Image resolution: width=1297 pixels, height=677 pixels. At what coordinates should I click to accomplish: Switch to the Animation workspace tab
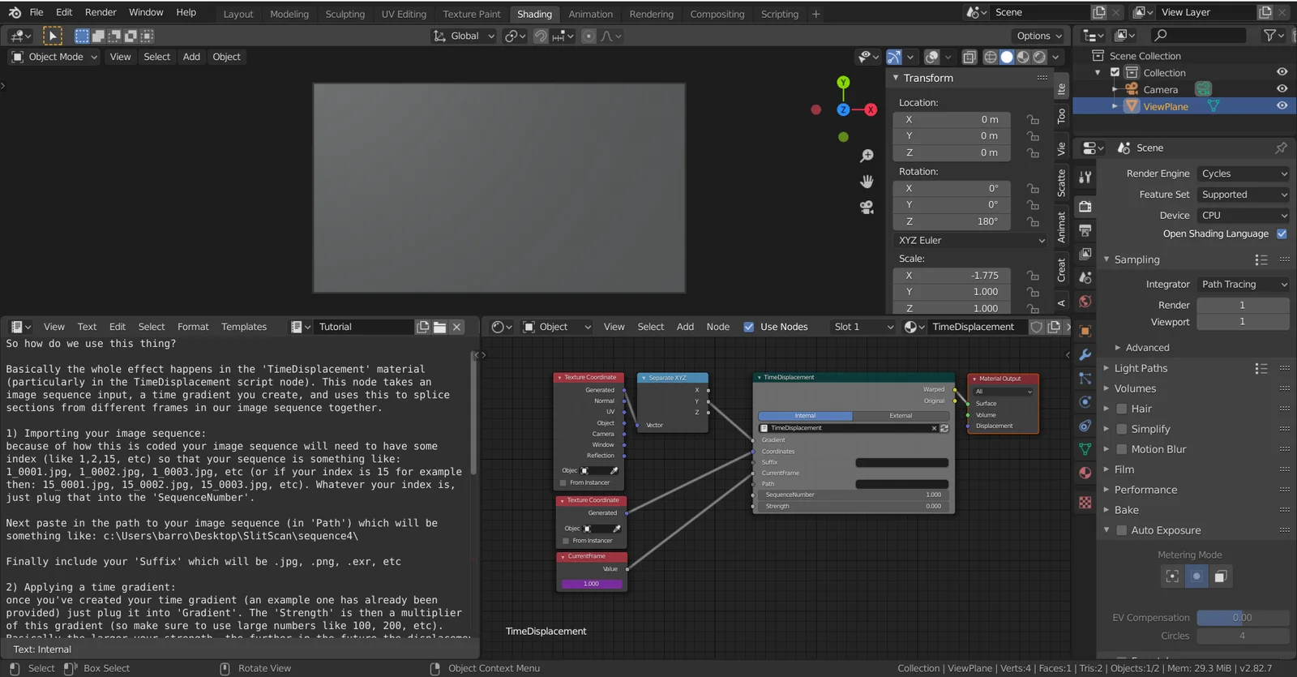click(590, 14)
